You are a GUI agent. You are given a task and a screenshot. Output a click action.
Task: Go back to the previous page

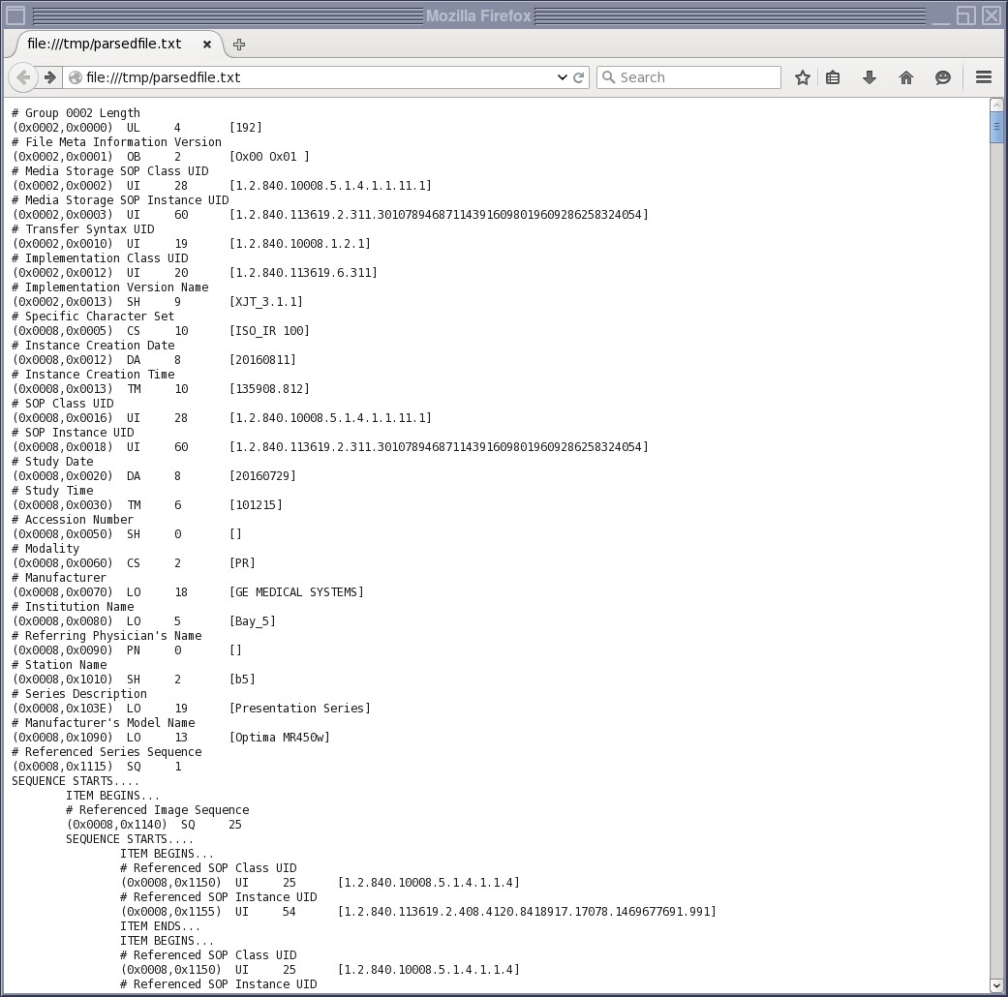point(23,77)
